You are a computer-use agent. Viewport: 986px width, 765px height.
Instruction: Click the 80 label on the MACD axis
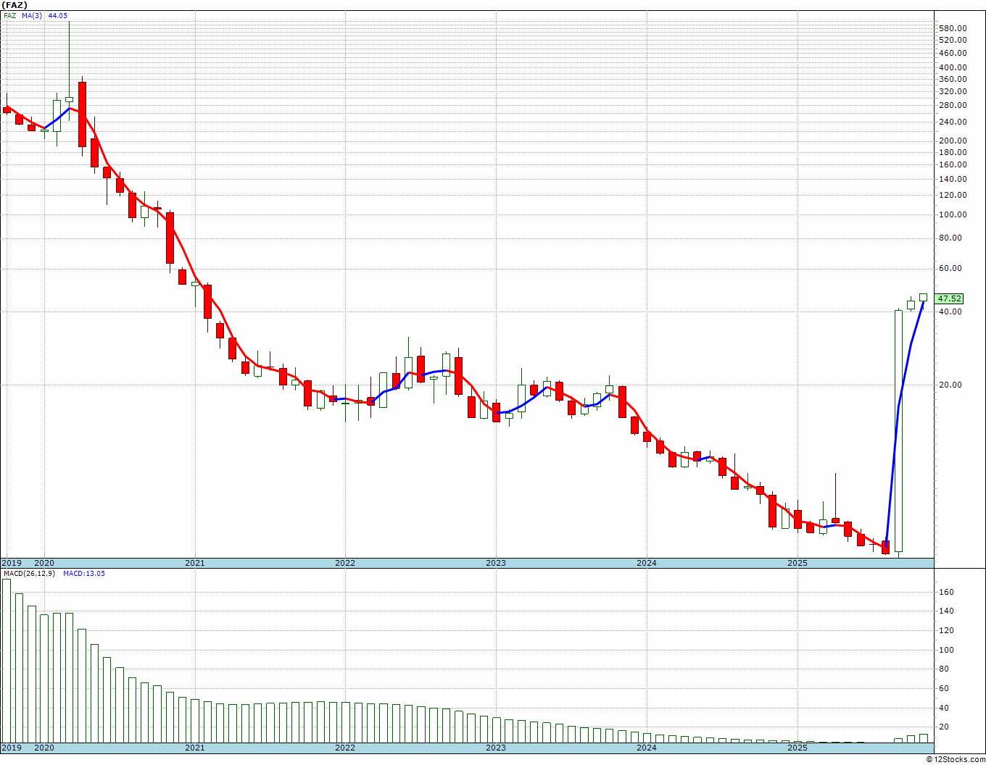(x=945, y=669)
